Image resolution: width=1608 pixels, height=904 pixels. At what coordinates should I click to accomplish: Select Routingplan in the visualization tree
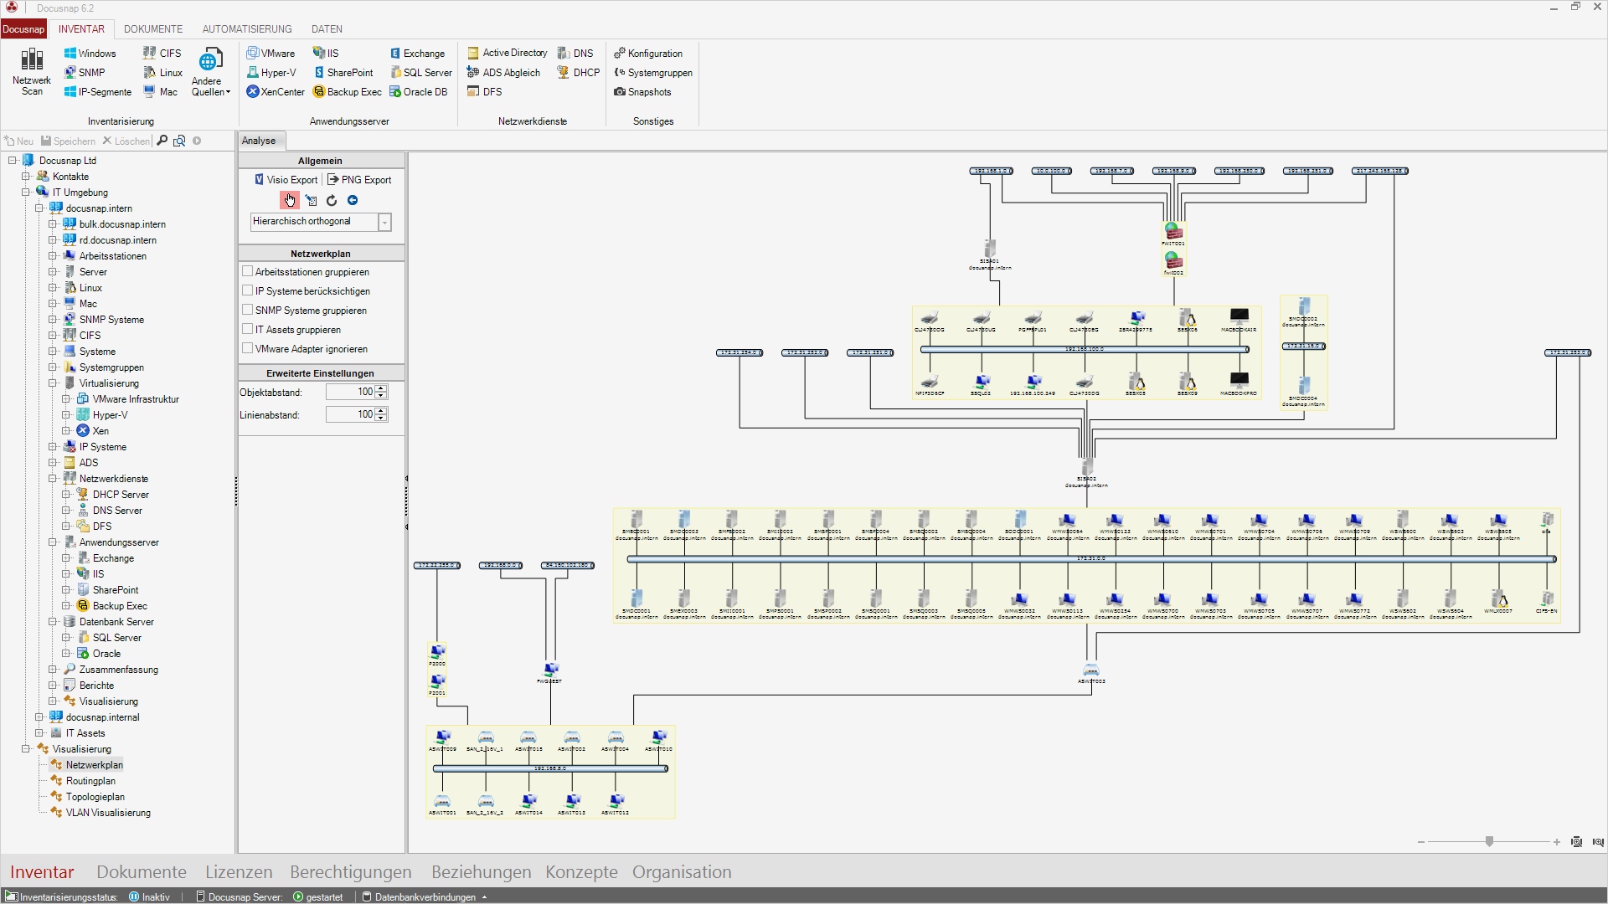89,780
